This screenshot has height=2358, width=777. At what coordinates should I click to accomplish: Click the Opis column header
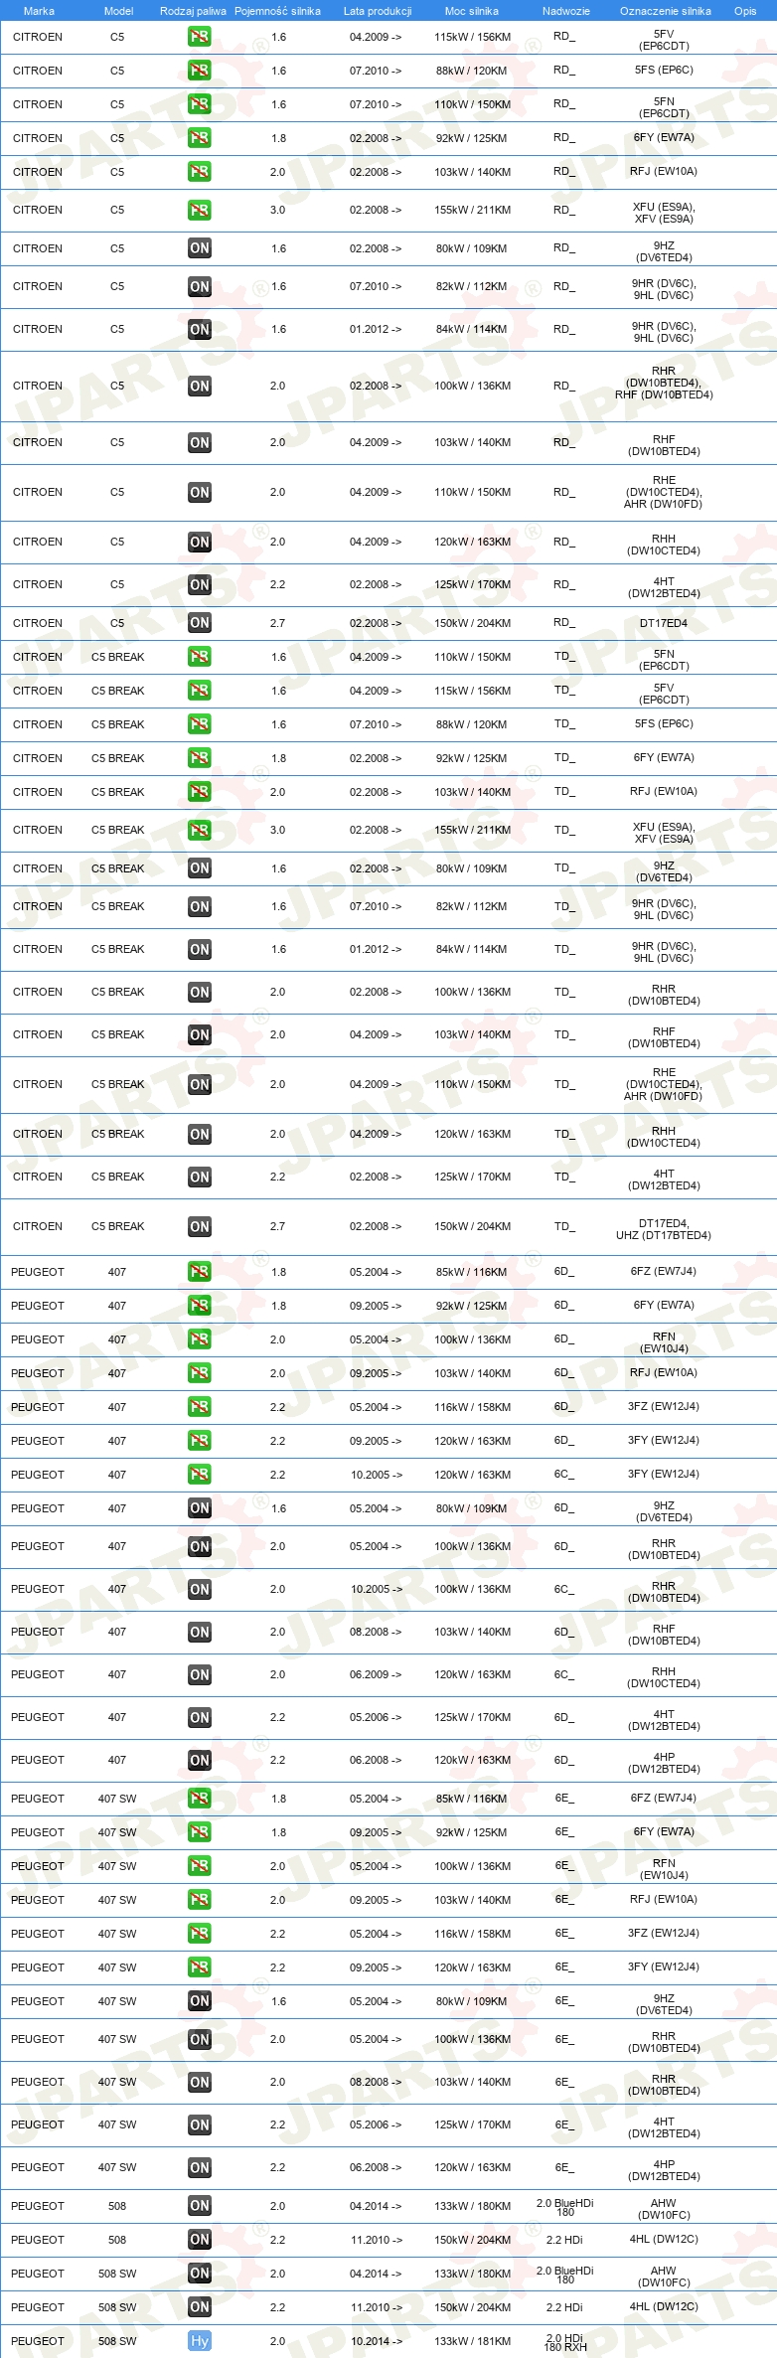pos(745,11)
